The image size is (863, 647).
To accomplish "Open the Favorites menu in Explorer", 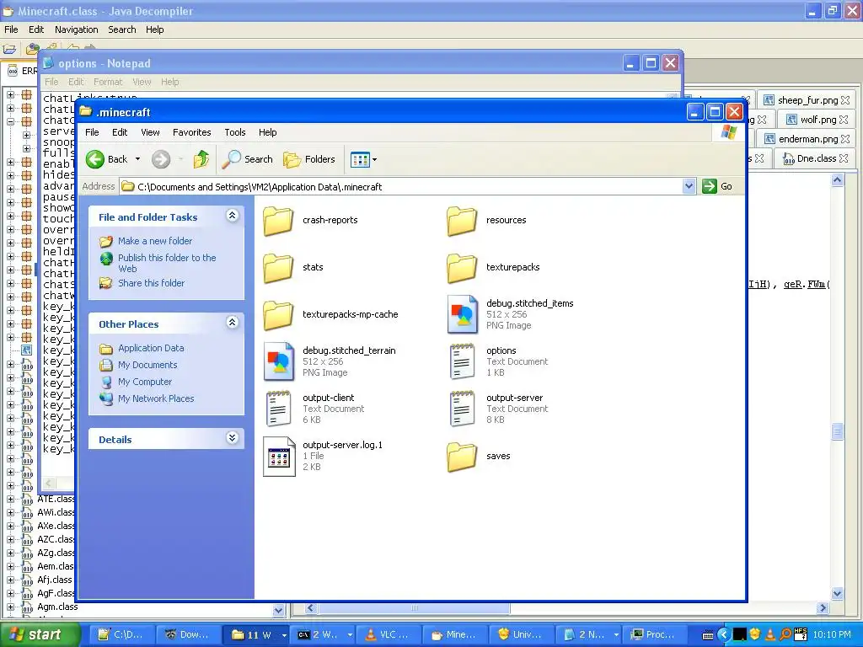I will pos(191,132).
